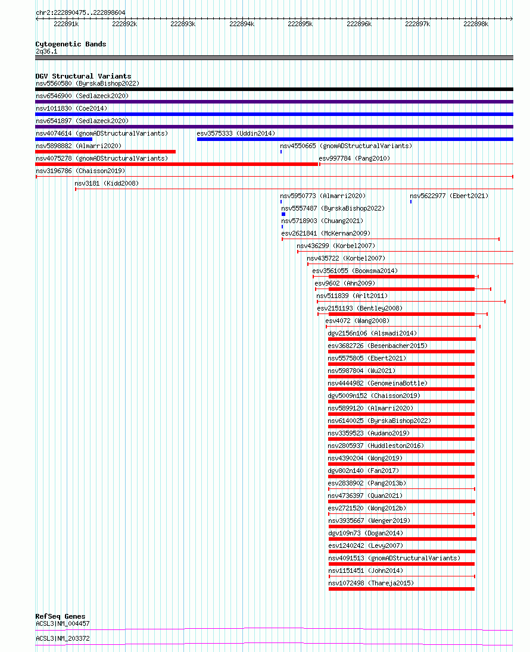This screenshot has height=652, width=530.
Task: Click esv2838902 (Pang2013b) label
Action: (x=367, y=483)
